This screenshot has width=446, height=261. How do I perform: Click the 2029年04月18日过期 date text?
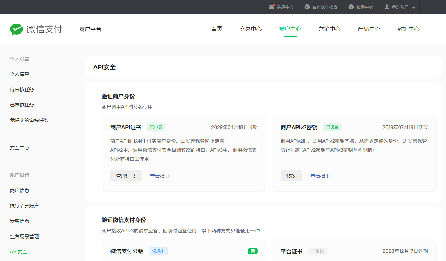(234, 127)
